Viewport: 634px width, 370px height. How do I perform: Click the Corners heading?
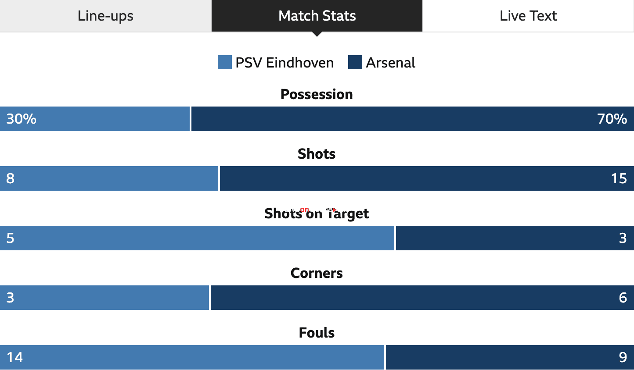tap(317, 273)
